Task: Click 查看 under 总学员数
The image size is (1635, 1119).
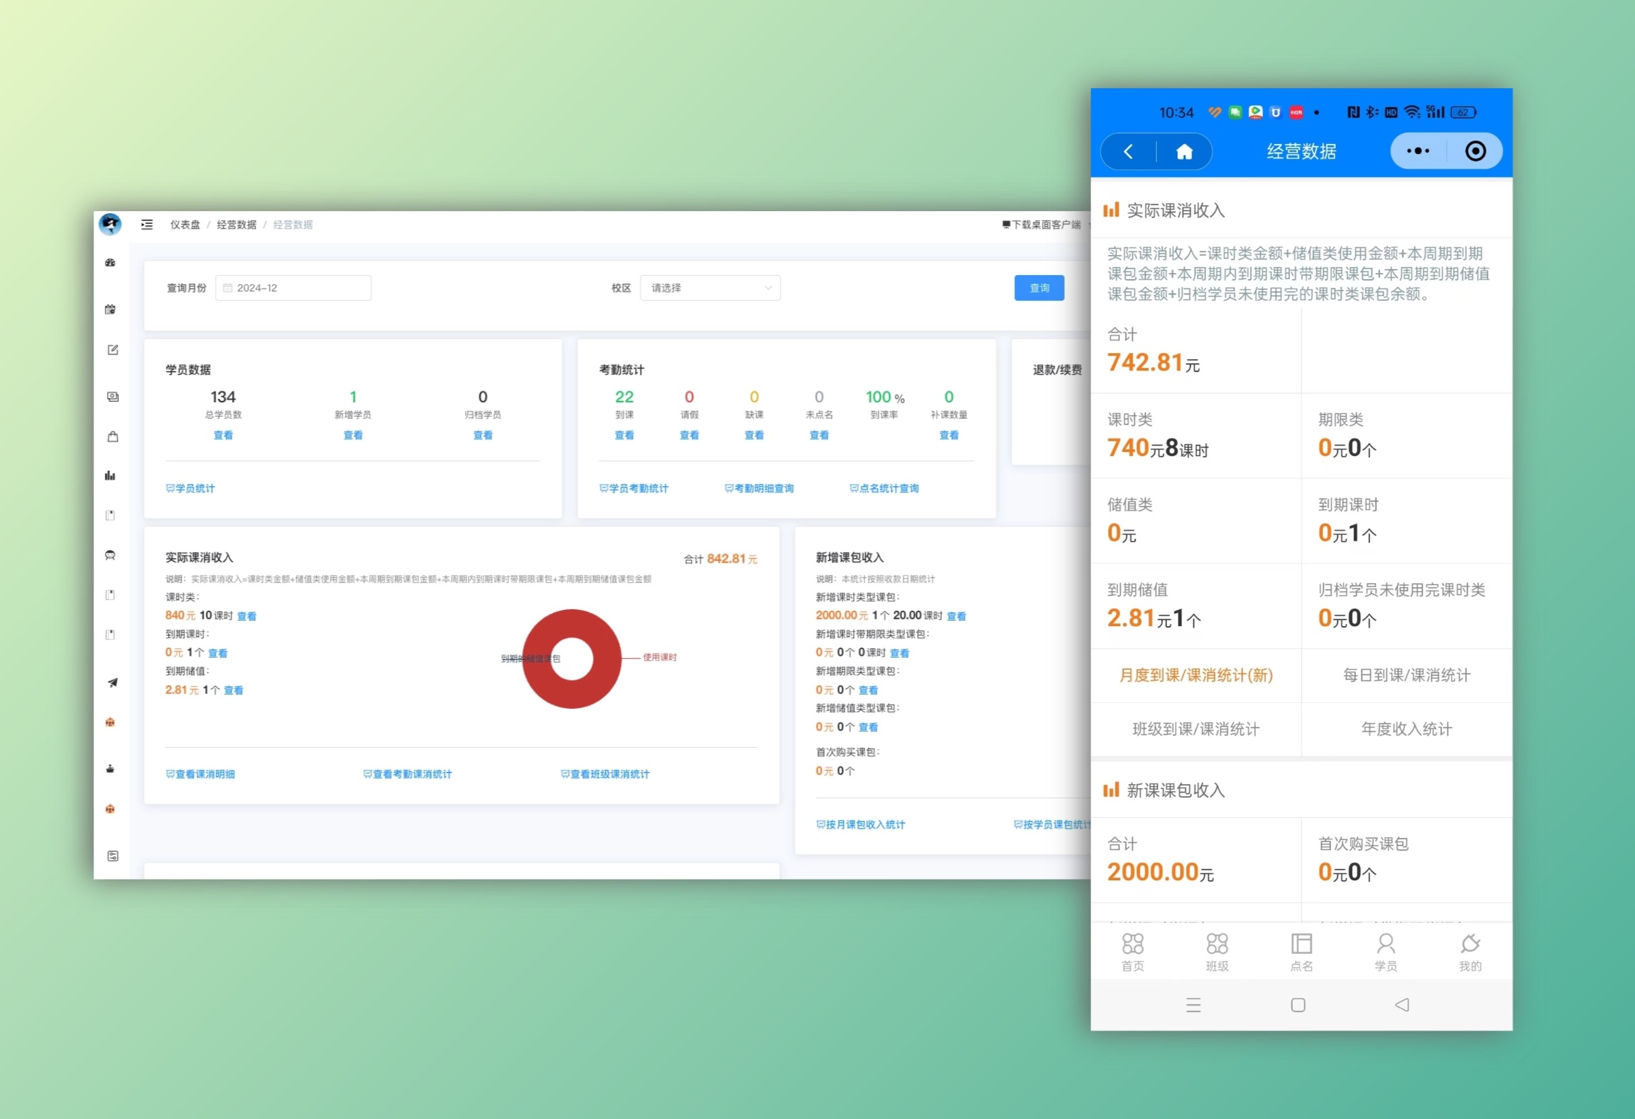Action: (223, 436)
